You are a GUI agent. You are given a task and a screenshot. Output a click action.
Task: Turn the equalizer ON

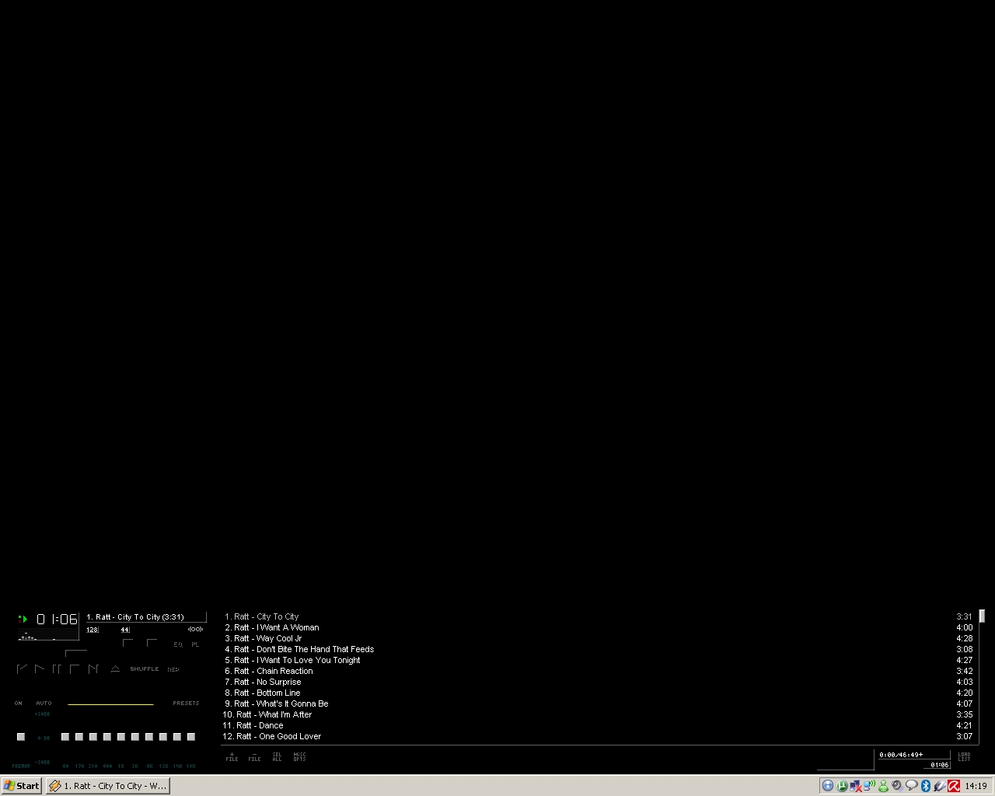click(18, 703)
